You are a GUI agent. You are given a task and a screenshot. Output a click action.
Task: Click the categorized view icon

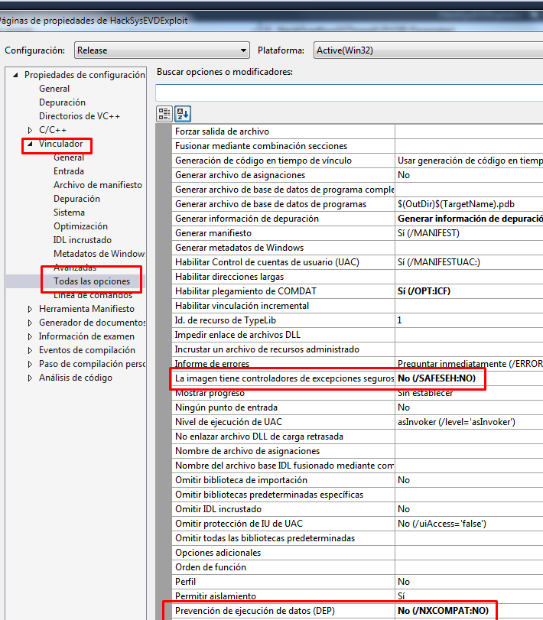pos(164,114)
